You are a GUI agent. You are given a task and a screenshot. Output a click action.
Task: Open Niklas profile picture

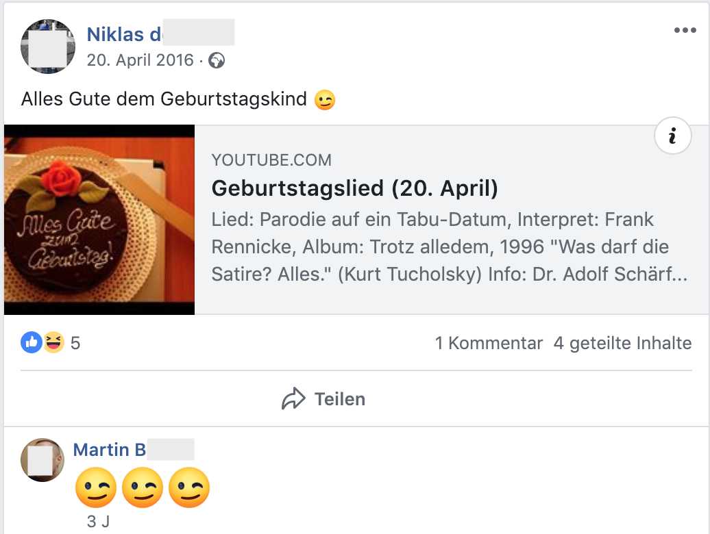pos(48,46)
